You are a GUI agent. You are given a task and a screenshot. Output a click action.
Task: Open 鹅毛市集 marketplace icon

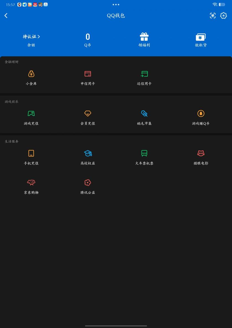coord(144,114)
